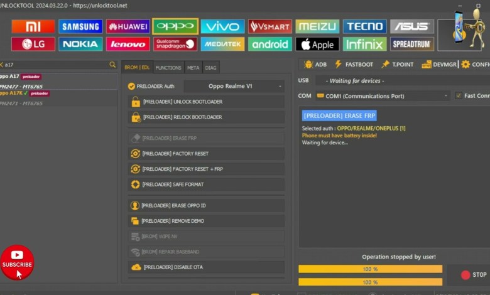Select the Qualcomm Snapdragon tile
The height and width of the screenshot is (295, 490).
click(175, 45)
